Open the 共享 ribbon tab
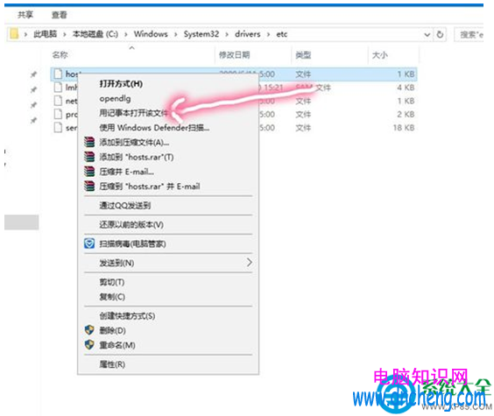Image resolution: width=494 pixels, height=416 pixels. (x=25, y=15)
